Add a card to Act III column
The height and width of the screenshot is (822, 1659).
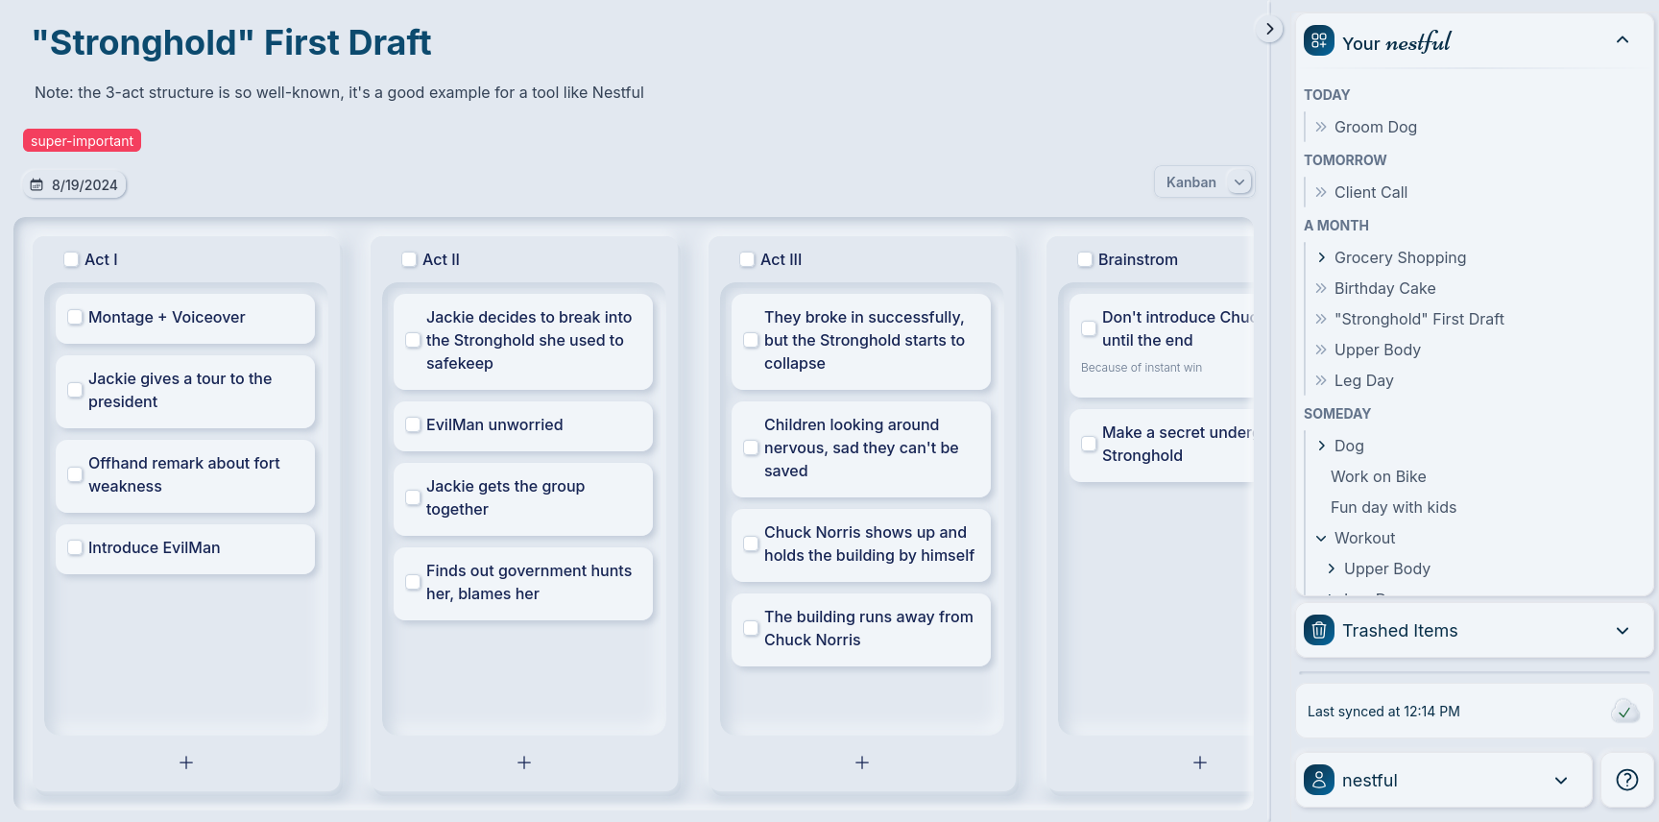862,762
